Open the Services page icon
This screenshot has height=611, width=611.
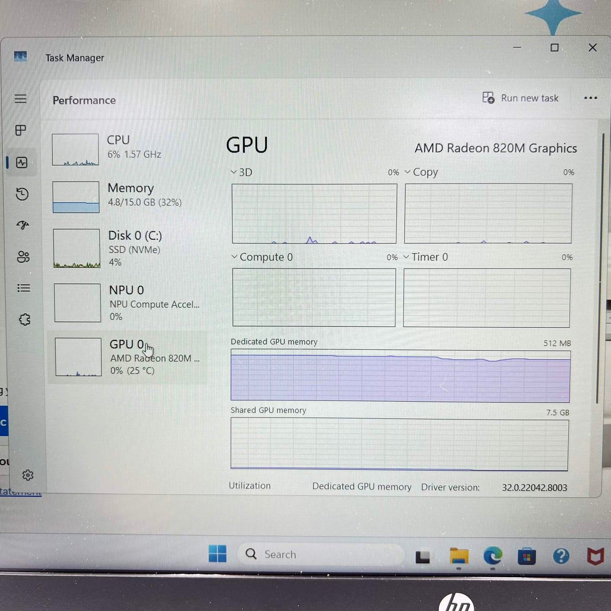pos(25,319)
